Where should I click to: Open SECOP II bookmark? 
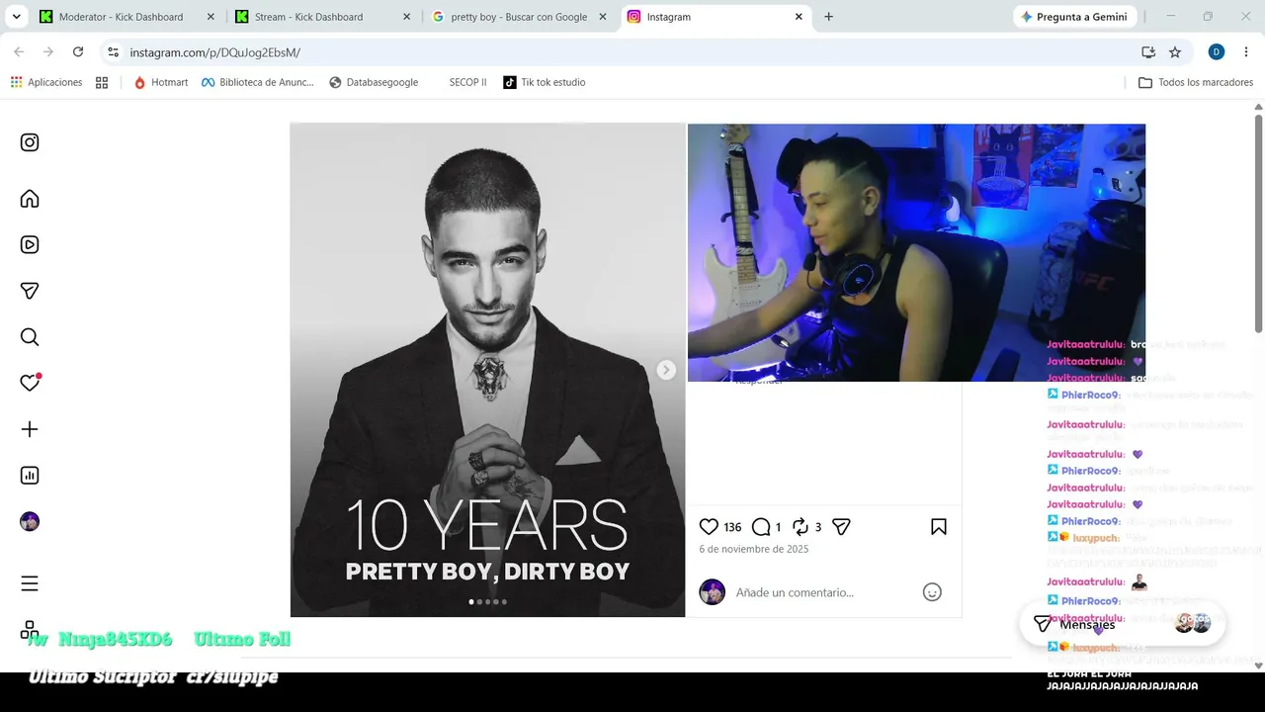[467, 82]
